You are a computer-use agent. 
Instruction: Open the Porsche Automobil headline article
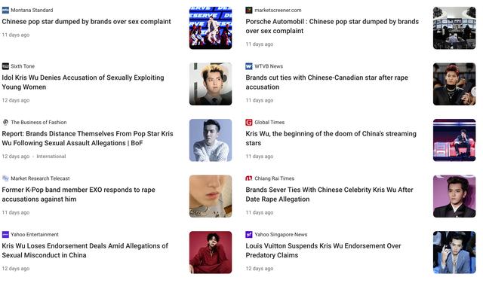tap(332, 26)
